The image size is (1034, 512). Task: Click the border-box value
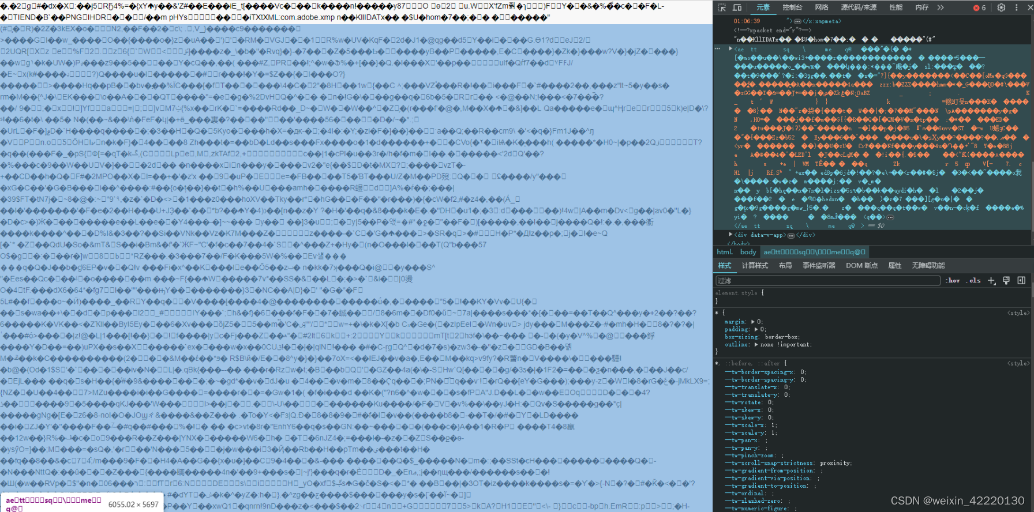(781, 337)
